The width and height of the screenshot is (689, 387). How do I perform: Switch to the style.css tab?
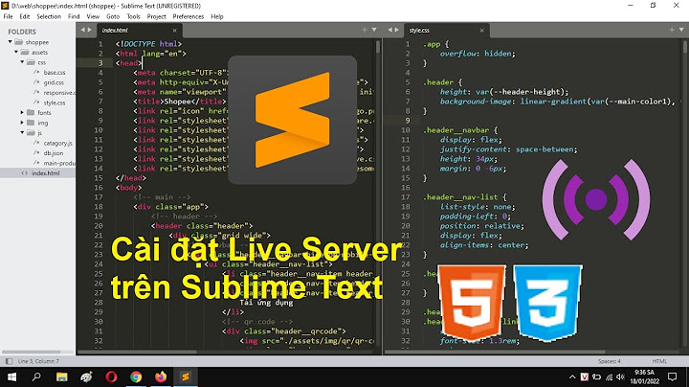419,30
